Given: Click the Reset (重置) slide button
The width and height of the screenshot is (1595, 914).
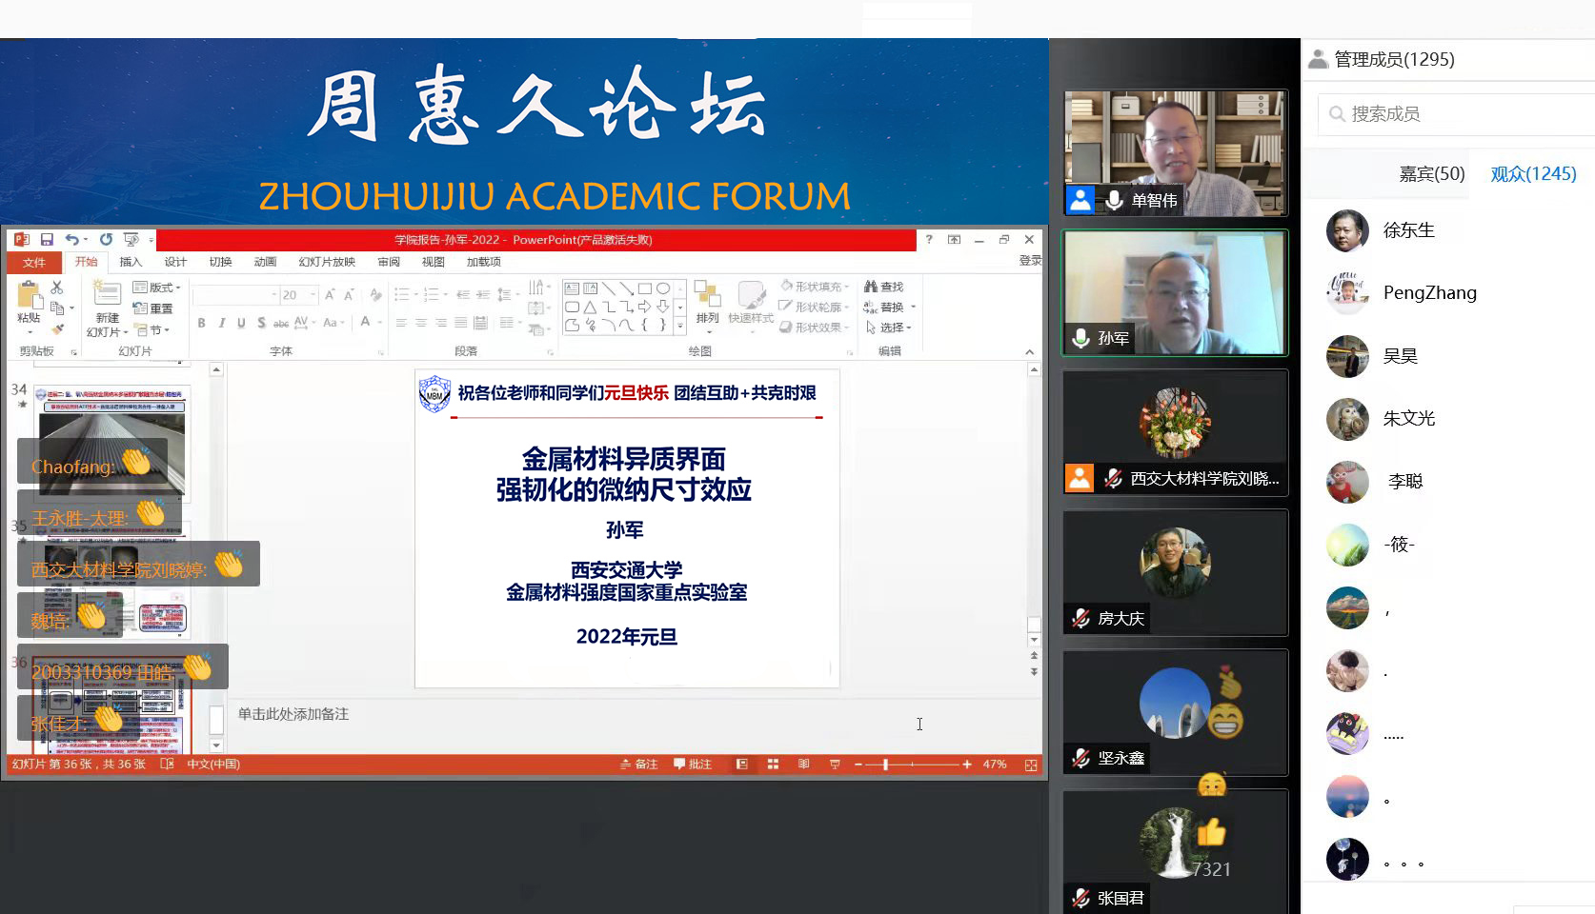Looking at the screenshot, I should 154,308.
